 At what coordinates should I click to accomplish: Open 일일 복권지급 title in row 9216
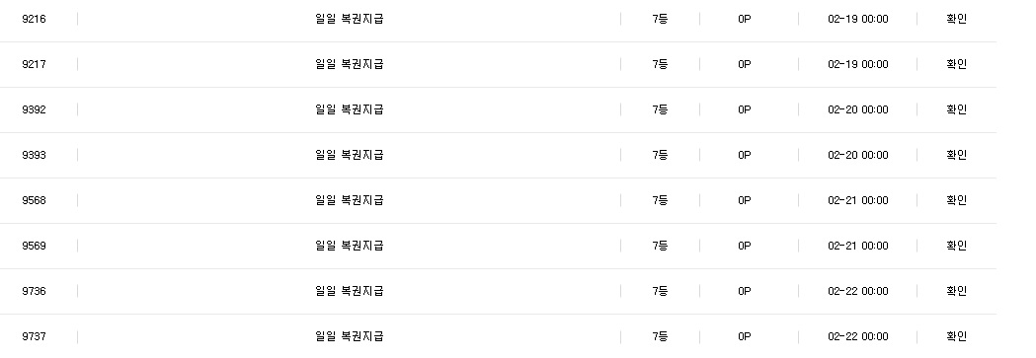coord(349,19)
